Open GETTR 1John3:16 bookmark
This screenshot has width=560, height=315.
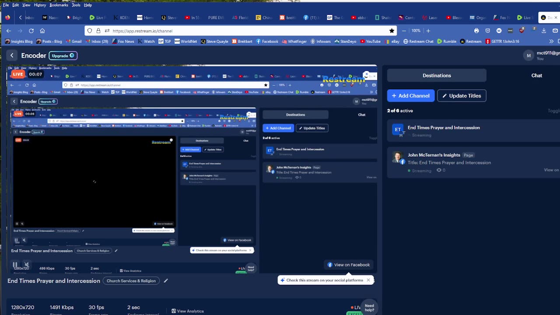point(502,41)
